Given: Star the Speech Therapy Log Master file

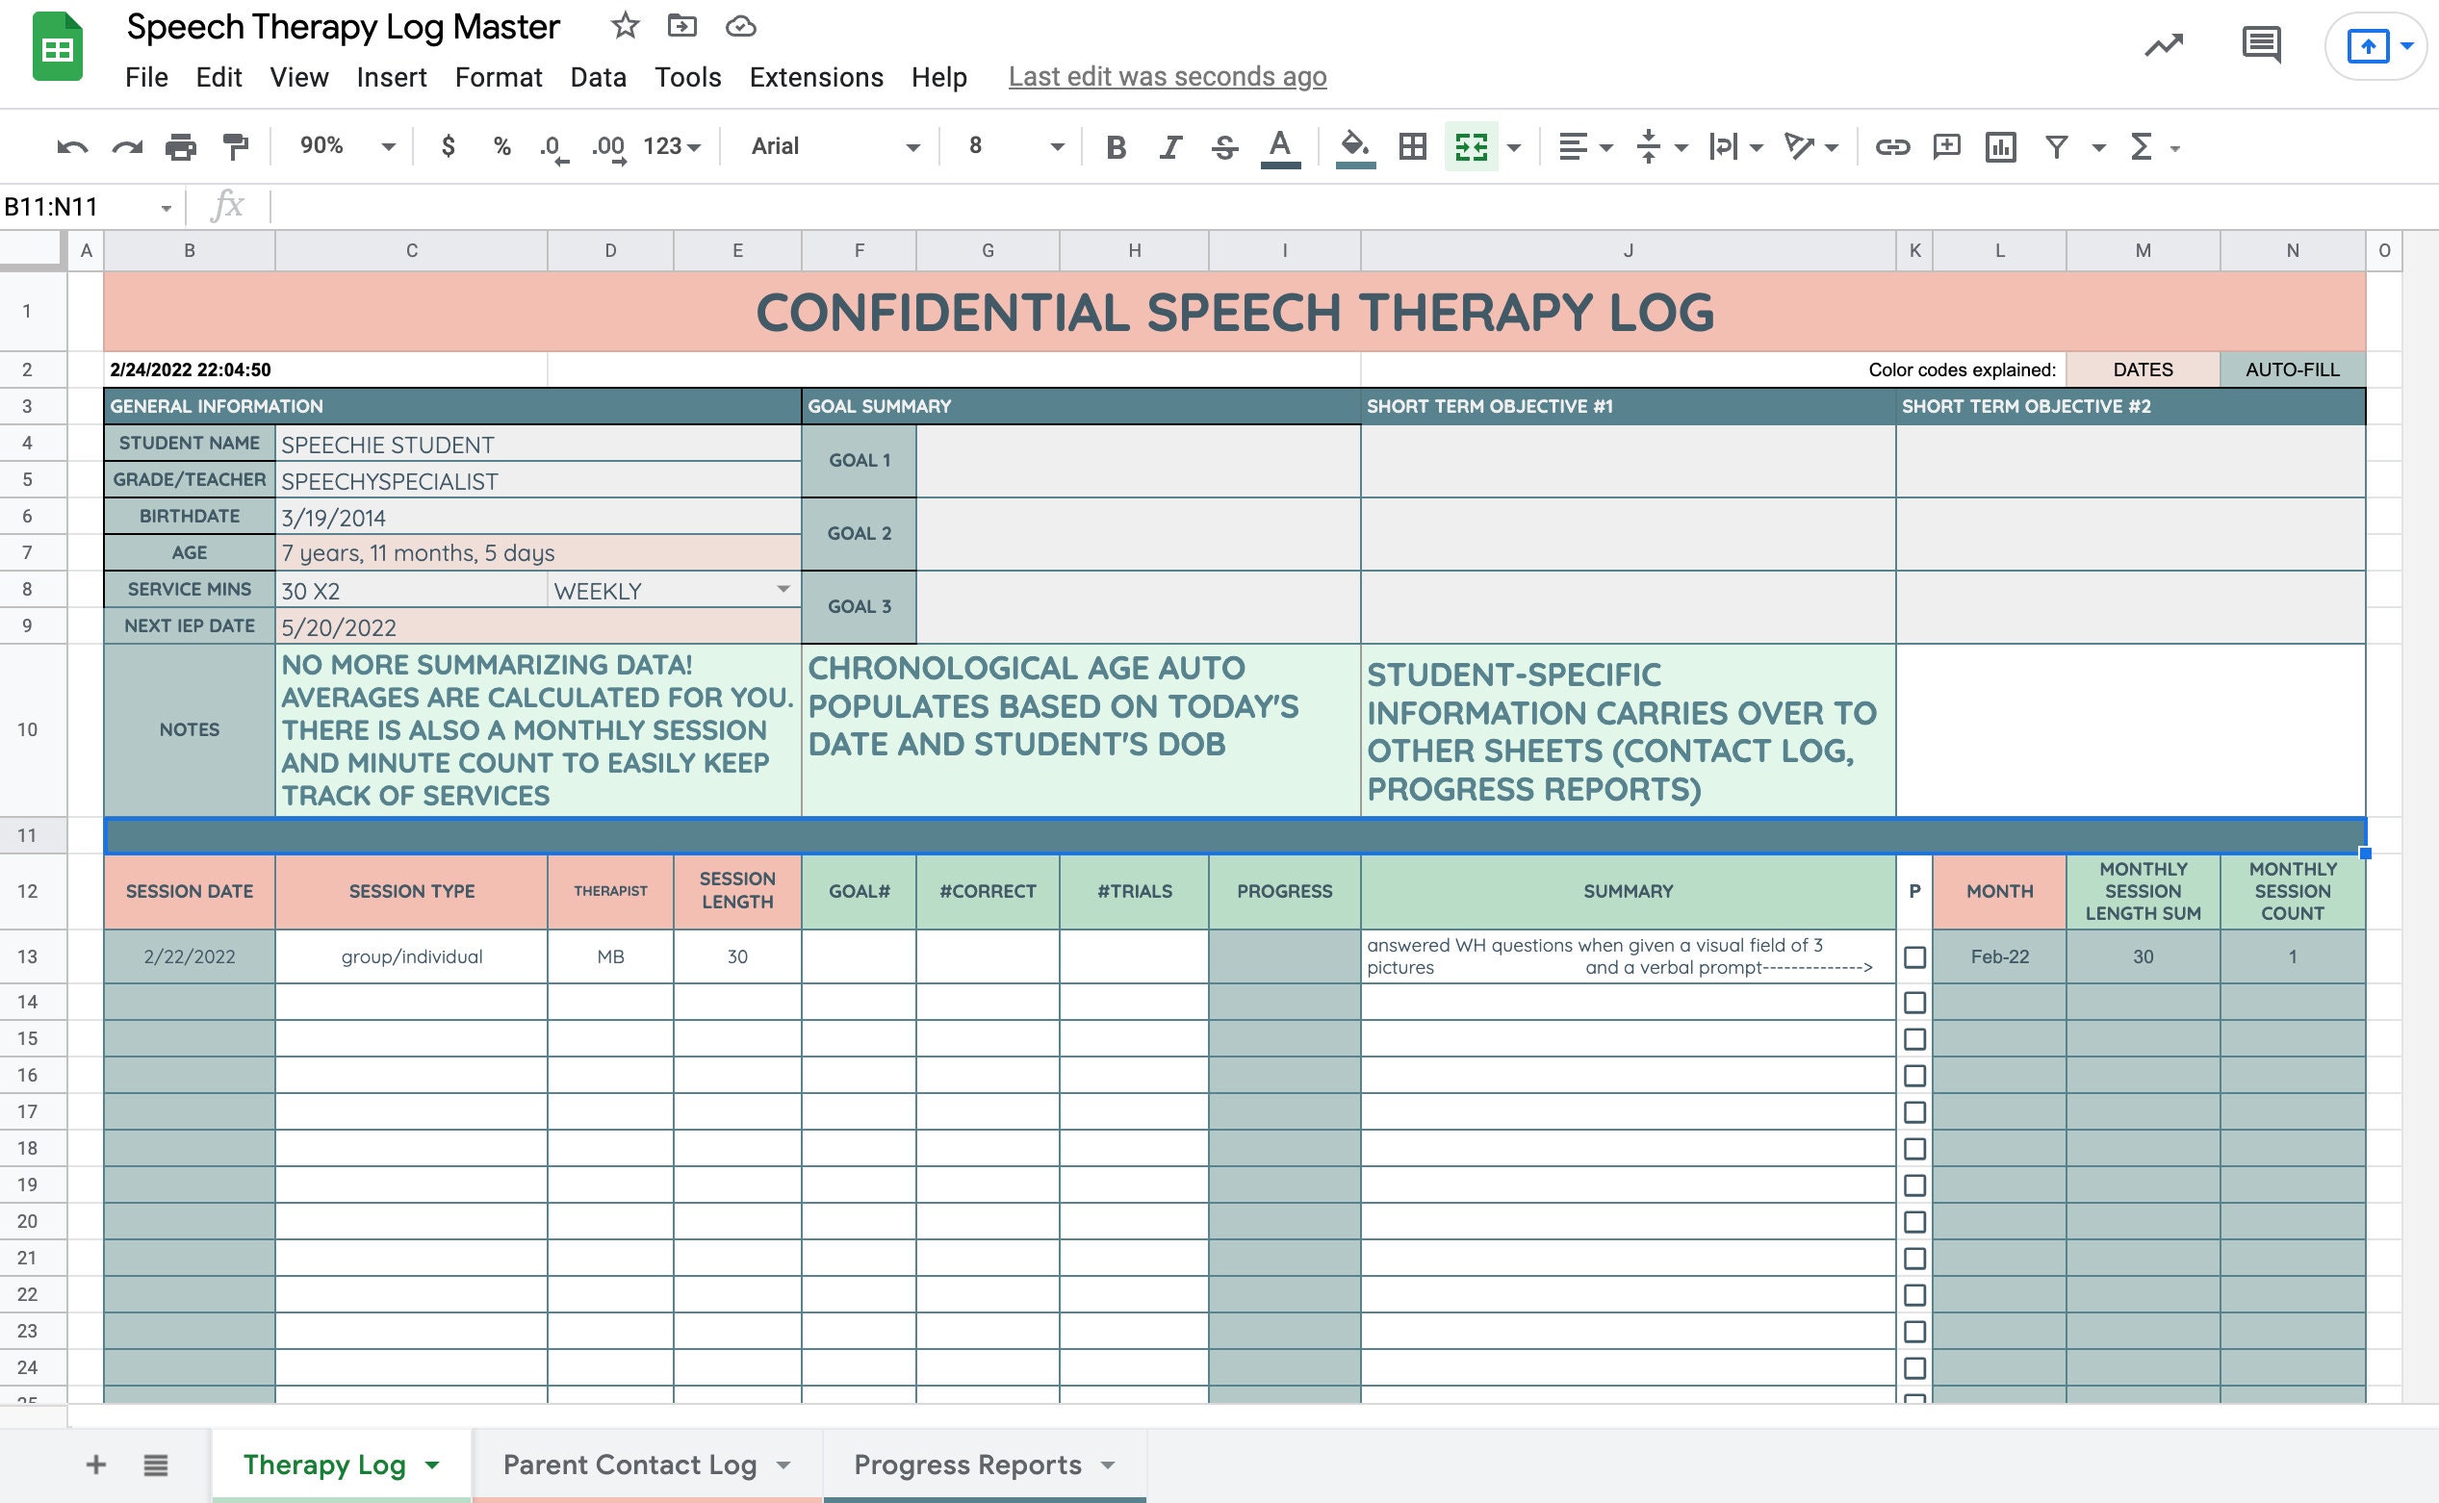Looking at the screenshot, I should tap(625, 27).
